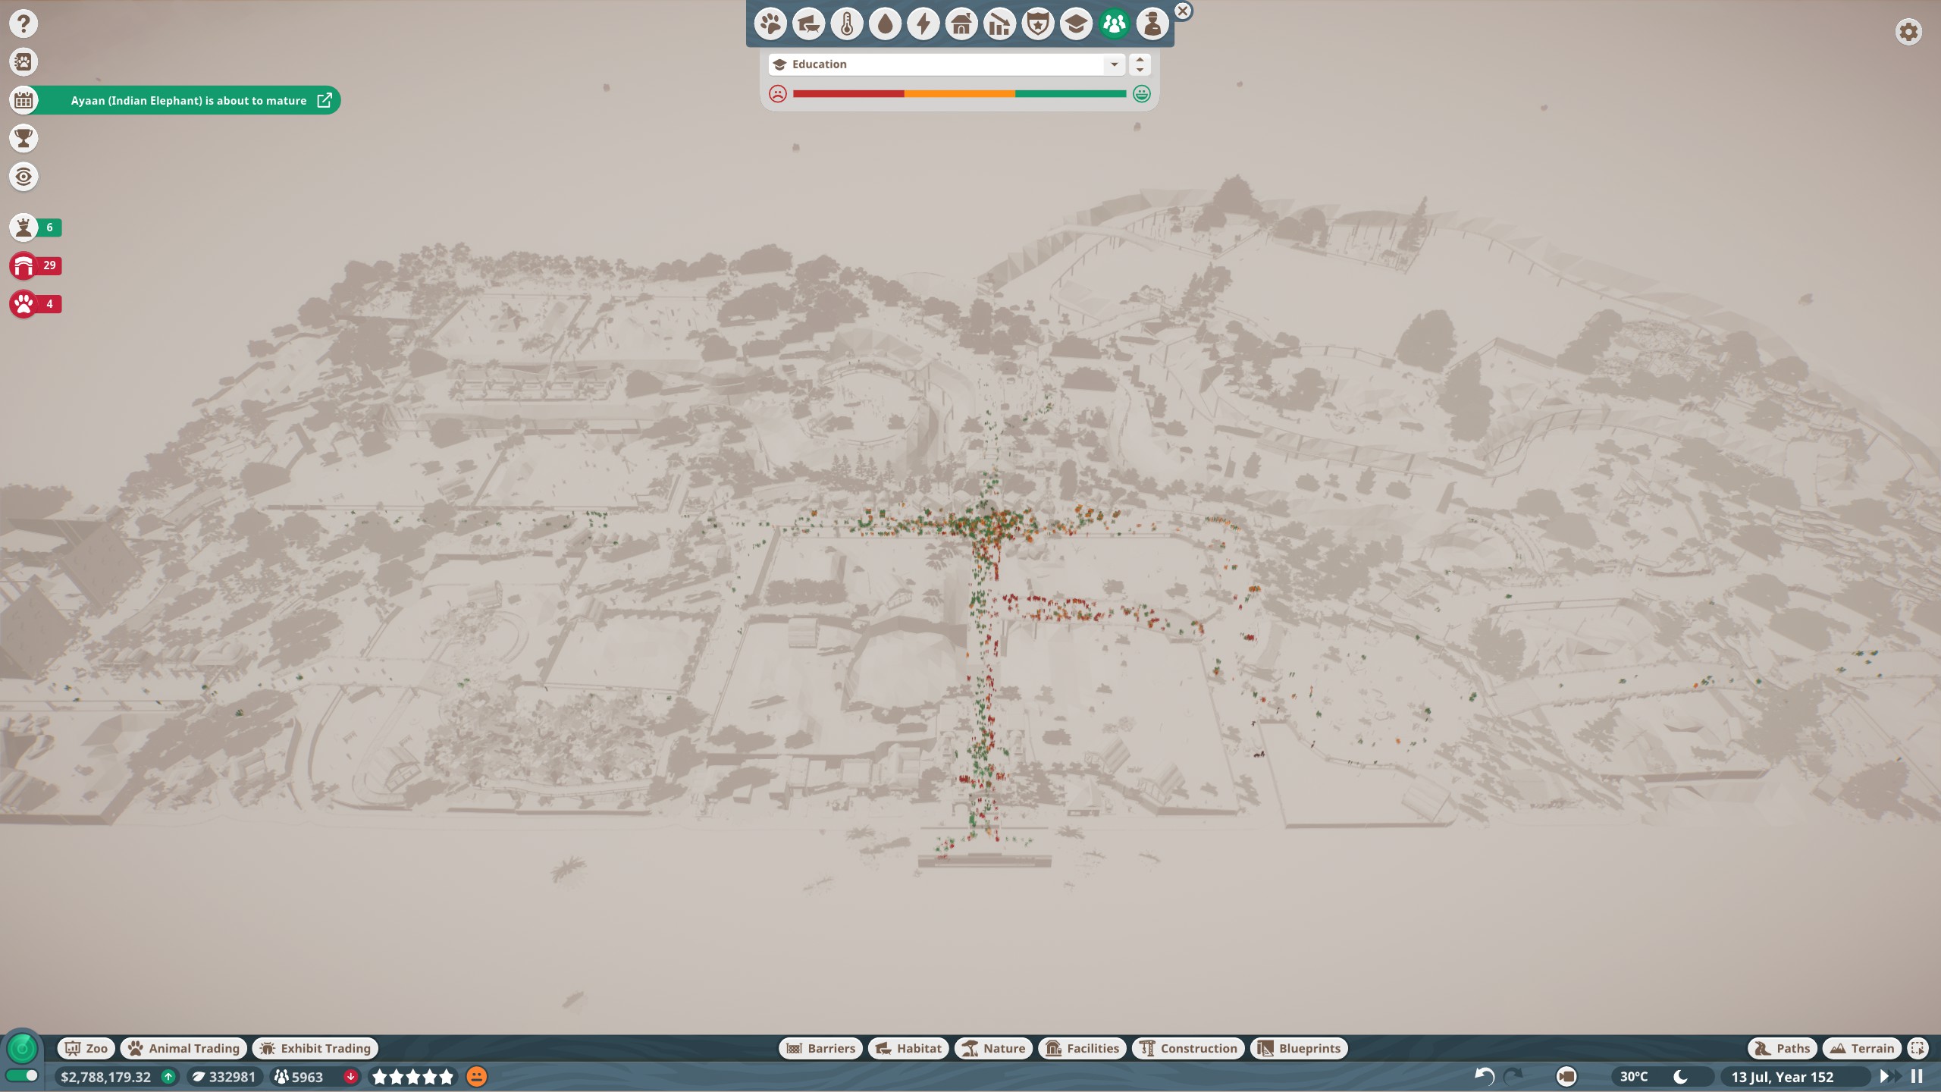1941x1092 pixels.
Task: Click the double-arrow fast forward speed
Action: [1898, 1077]
